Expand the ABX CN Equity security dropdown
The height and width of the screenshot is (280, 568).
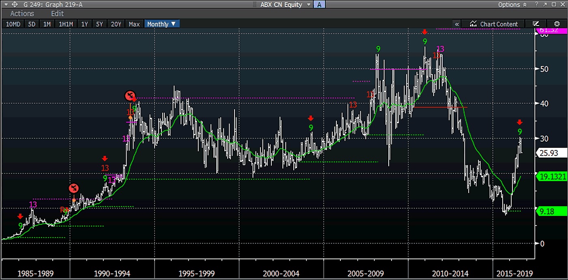[308, 4]
